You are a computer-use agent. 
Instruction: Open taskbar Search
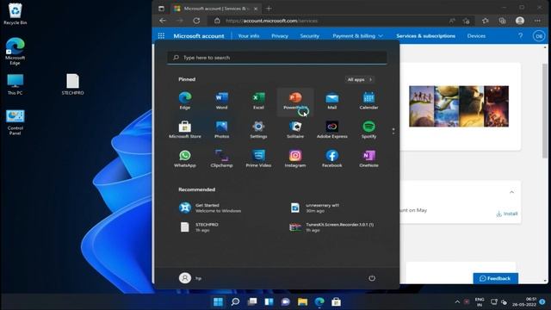click(235, 301)
